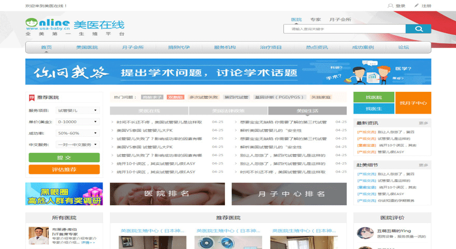Click 更多 in the 赴美细节 panel
The image size is (456, 249).
pos(423,165)
